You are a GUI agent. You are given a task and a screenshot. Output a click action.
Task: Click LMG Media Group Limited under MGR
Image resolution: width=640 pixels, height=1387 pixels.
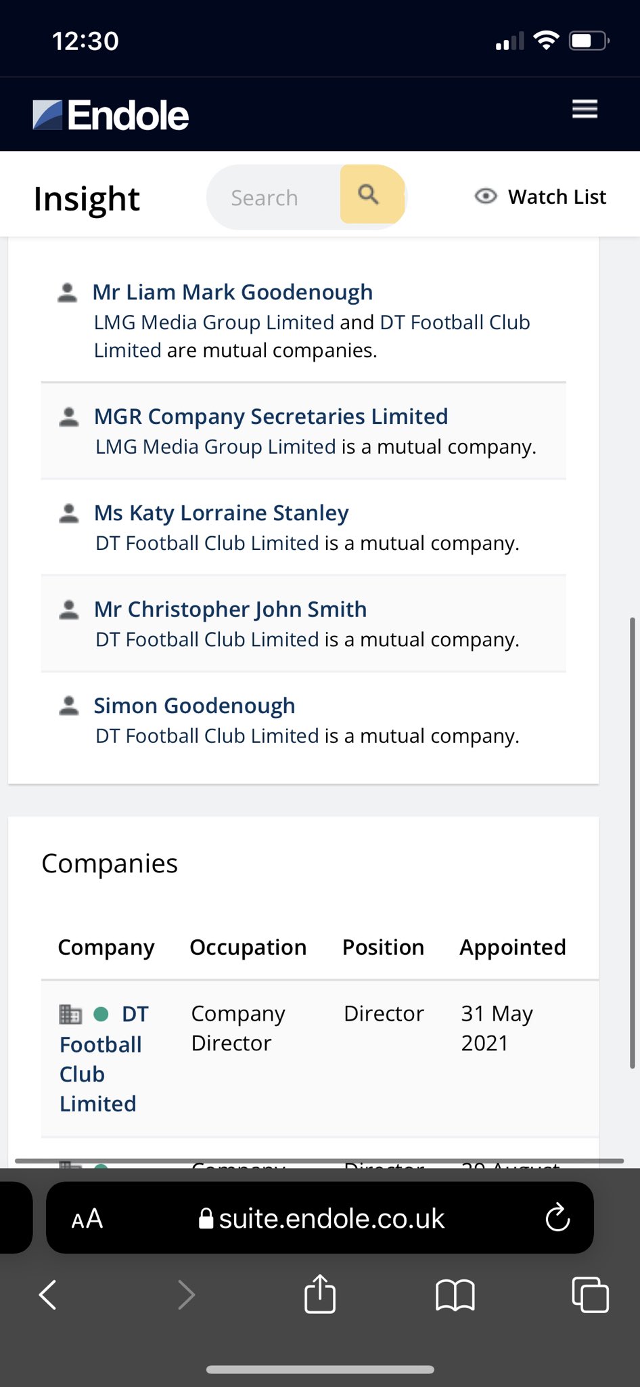pos(216,446)
